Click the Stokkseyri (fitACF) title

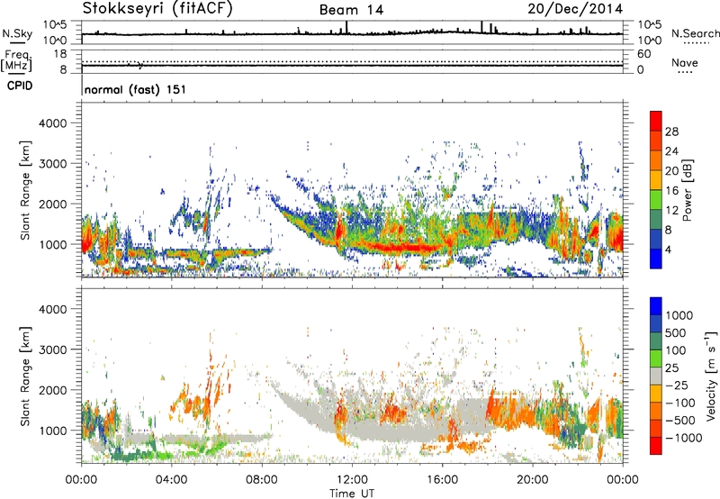pyautogui.click(x=157, y=9)
